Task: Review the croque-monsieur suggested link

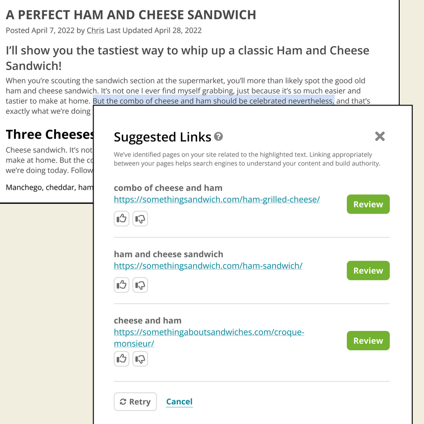Action: [x=368, y=340]
